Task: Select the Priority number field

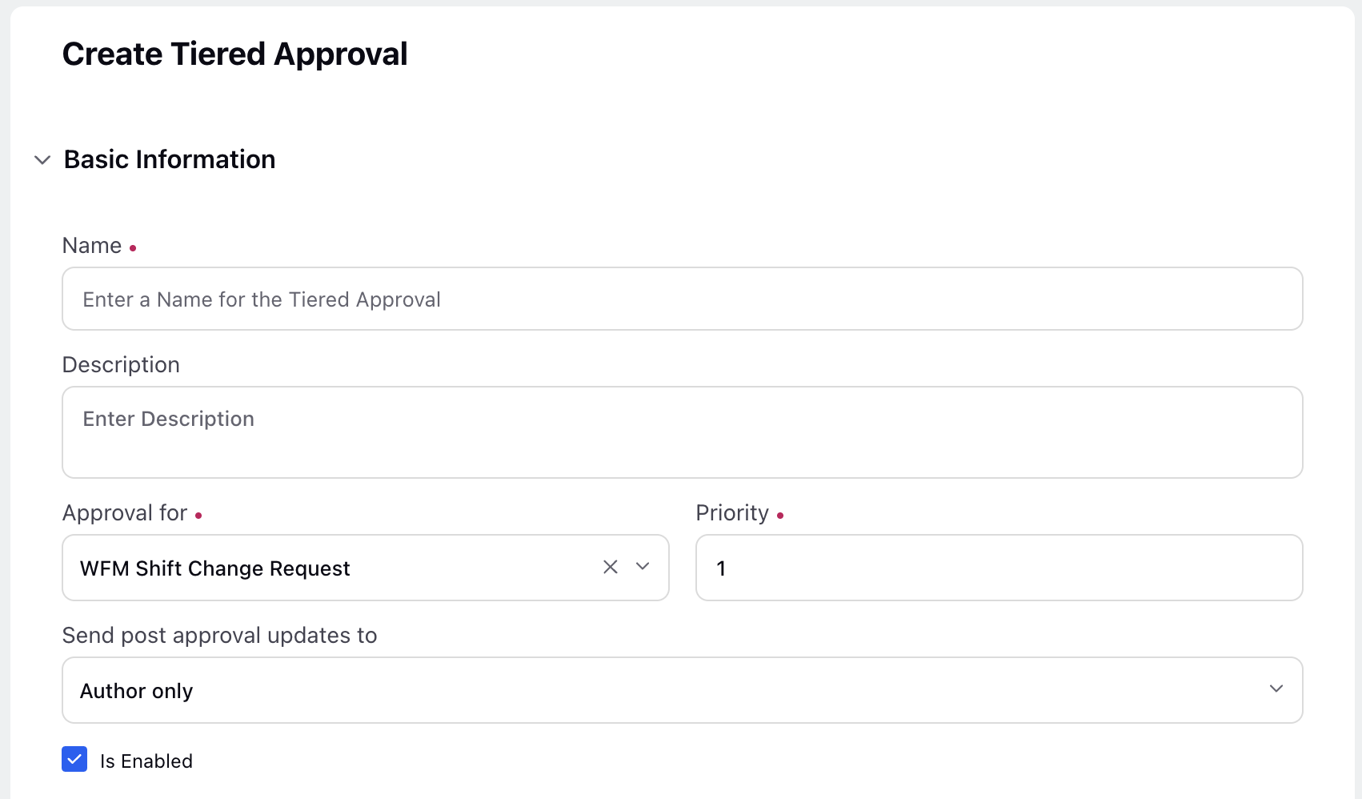Action: tap(999, 568)
